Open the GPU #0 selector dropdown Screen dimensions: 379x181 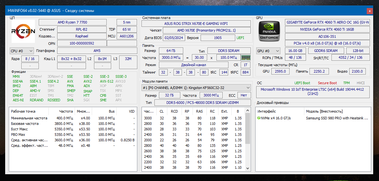(x=268, y=51)
